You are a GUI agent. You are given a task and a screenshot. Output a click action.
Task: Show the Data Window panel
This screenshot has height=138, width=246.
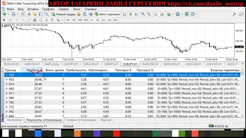click(x=29, y=14)
